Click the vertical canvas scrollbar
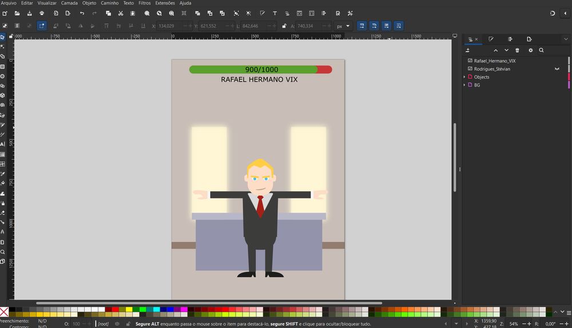 click(455, 158)
